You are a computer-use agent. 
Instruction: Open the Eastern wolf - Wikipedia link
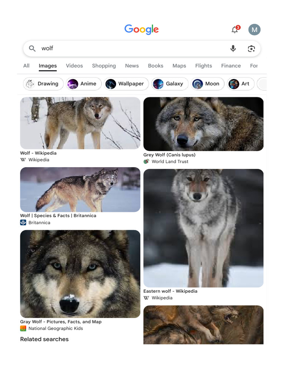[170, 291]
